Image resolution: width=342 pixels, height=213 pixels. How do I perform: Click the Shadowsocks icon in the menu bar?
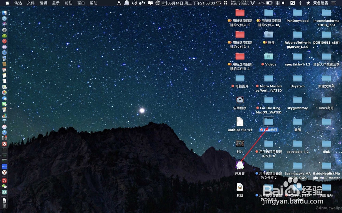point(292,3)
